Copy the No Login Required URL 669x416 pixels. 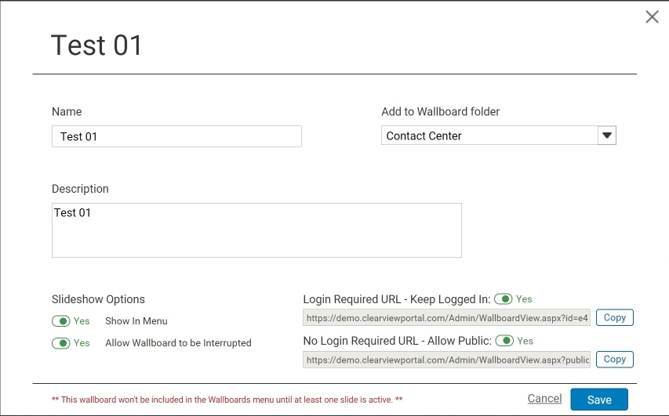(614, 360)
